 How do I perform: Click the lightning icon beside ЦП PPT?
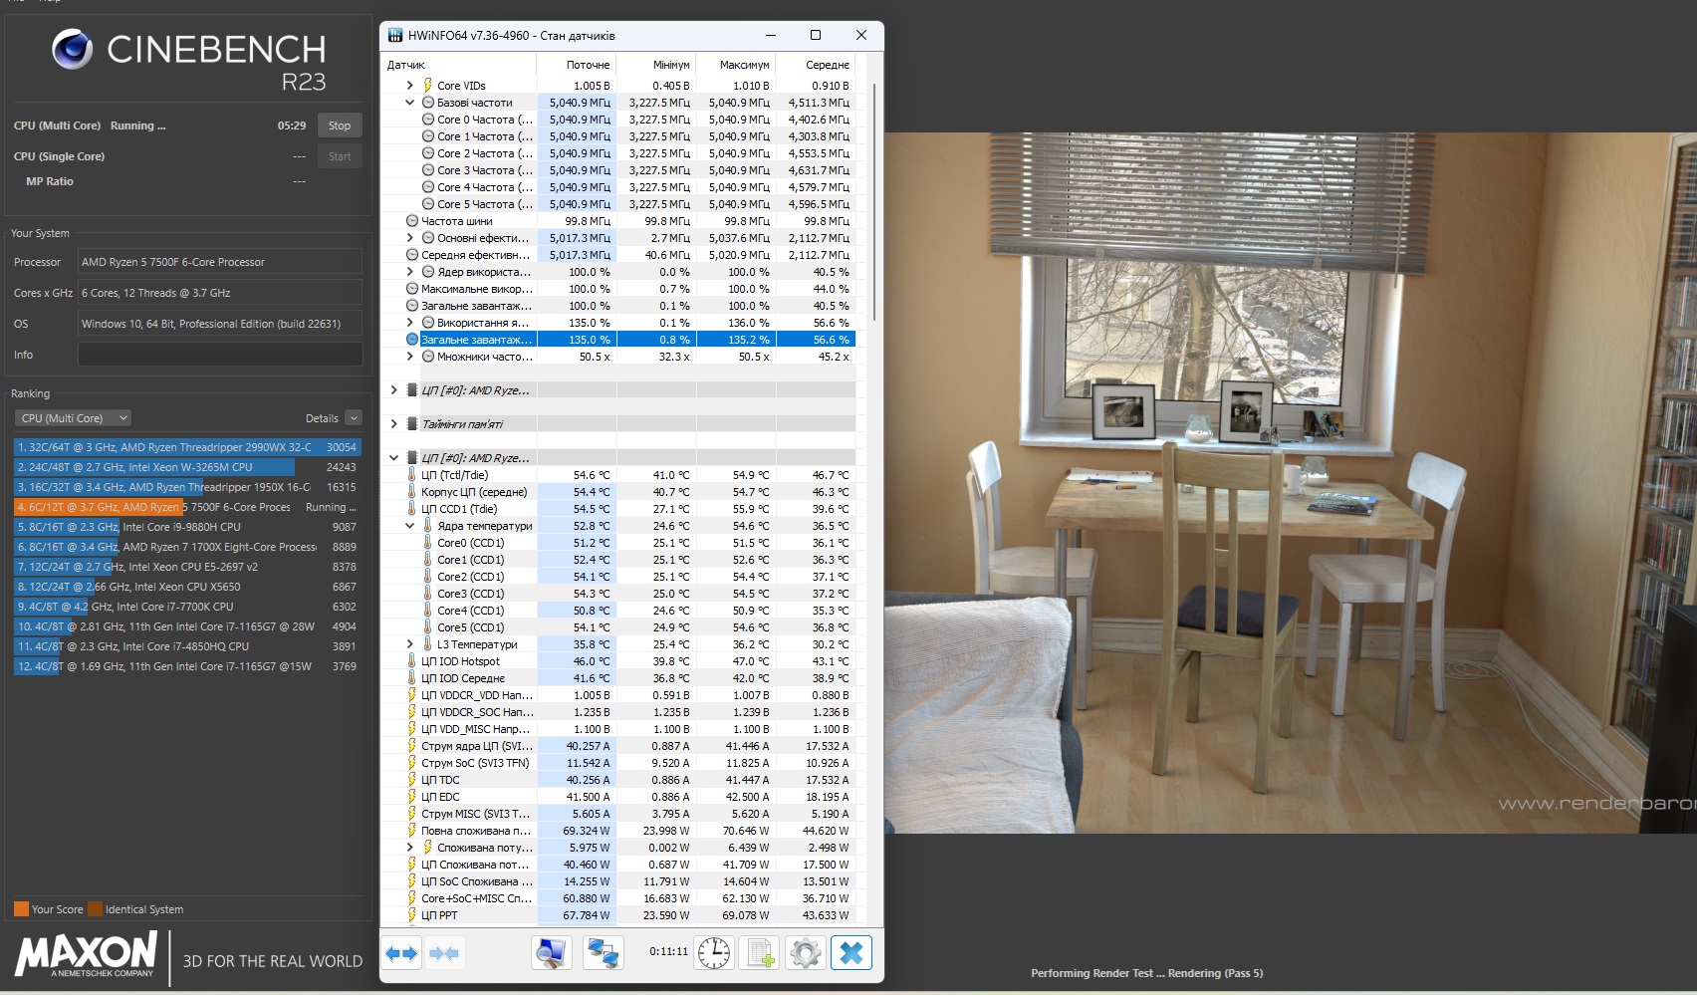pos(412,915)
